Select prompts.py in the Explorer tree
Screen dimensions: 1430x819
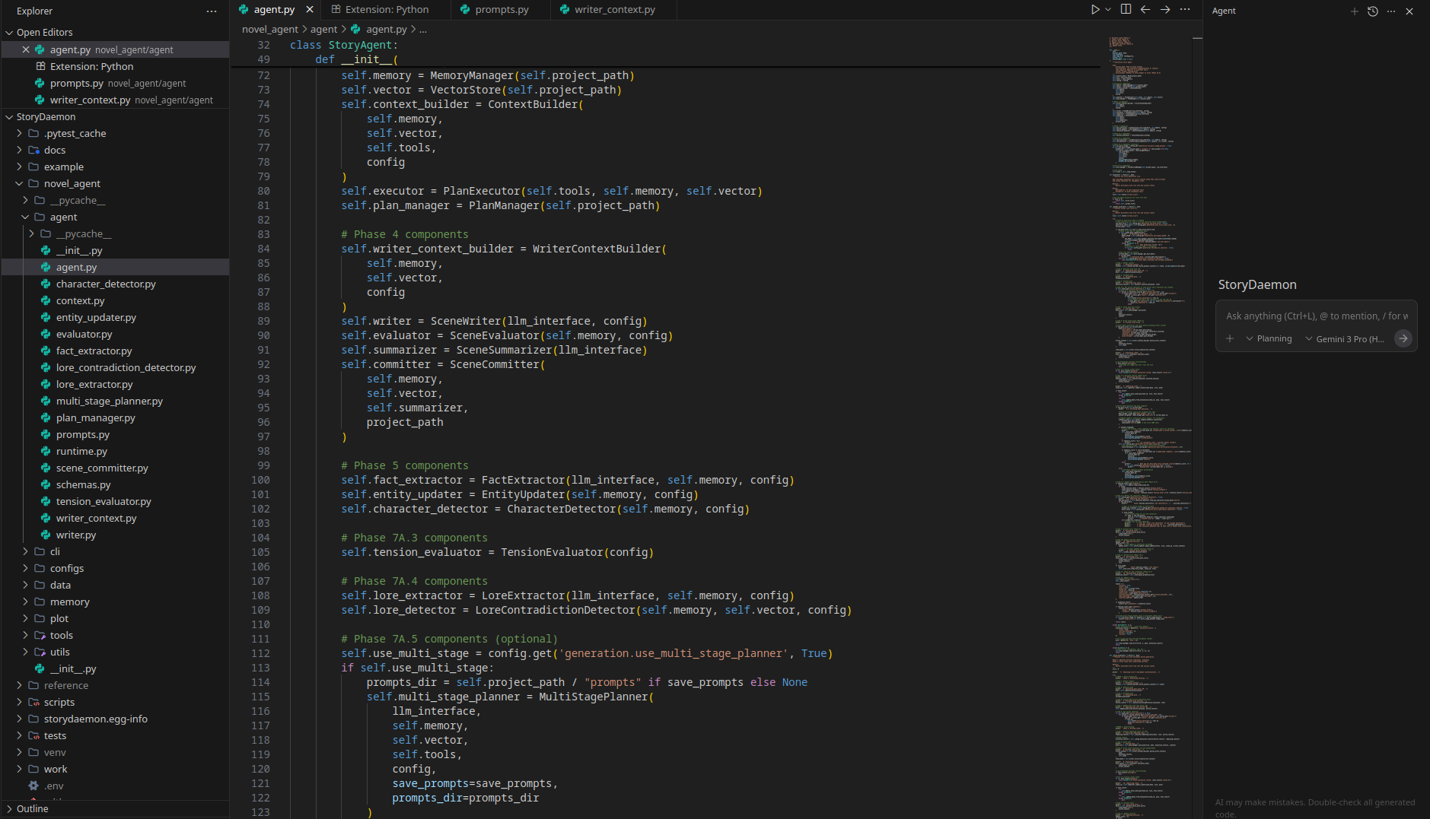(x=83, y=434)
